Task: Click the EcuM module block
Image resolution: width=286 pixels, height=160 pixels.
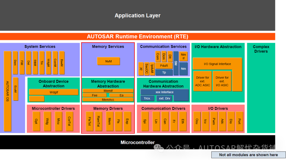Action: [x=15, y=89]
